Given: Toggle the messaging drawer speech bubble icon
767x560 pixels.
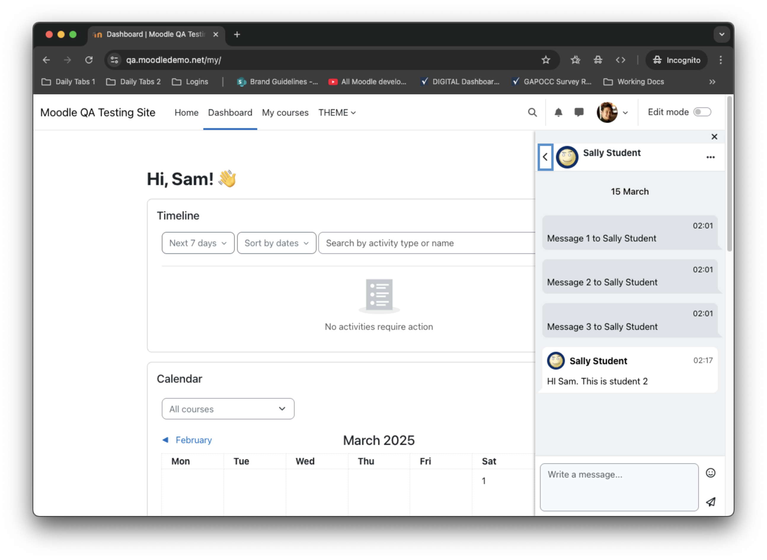Looking at the screenshot, I should 579,112.
